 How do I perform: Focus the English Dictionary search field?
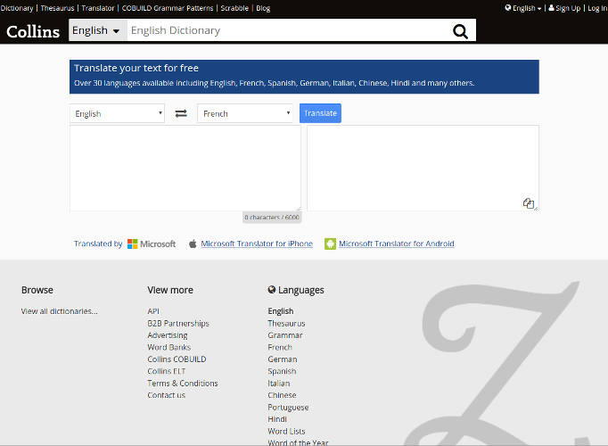coord(285,30)
